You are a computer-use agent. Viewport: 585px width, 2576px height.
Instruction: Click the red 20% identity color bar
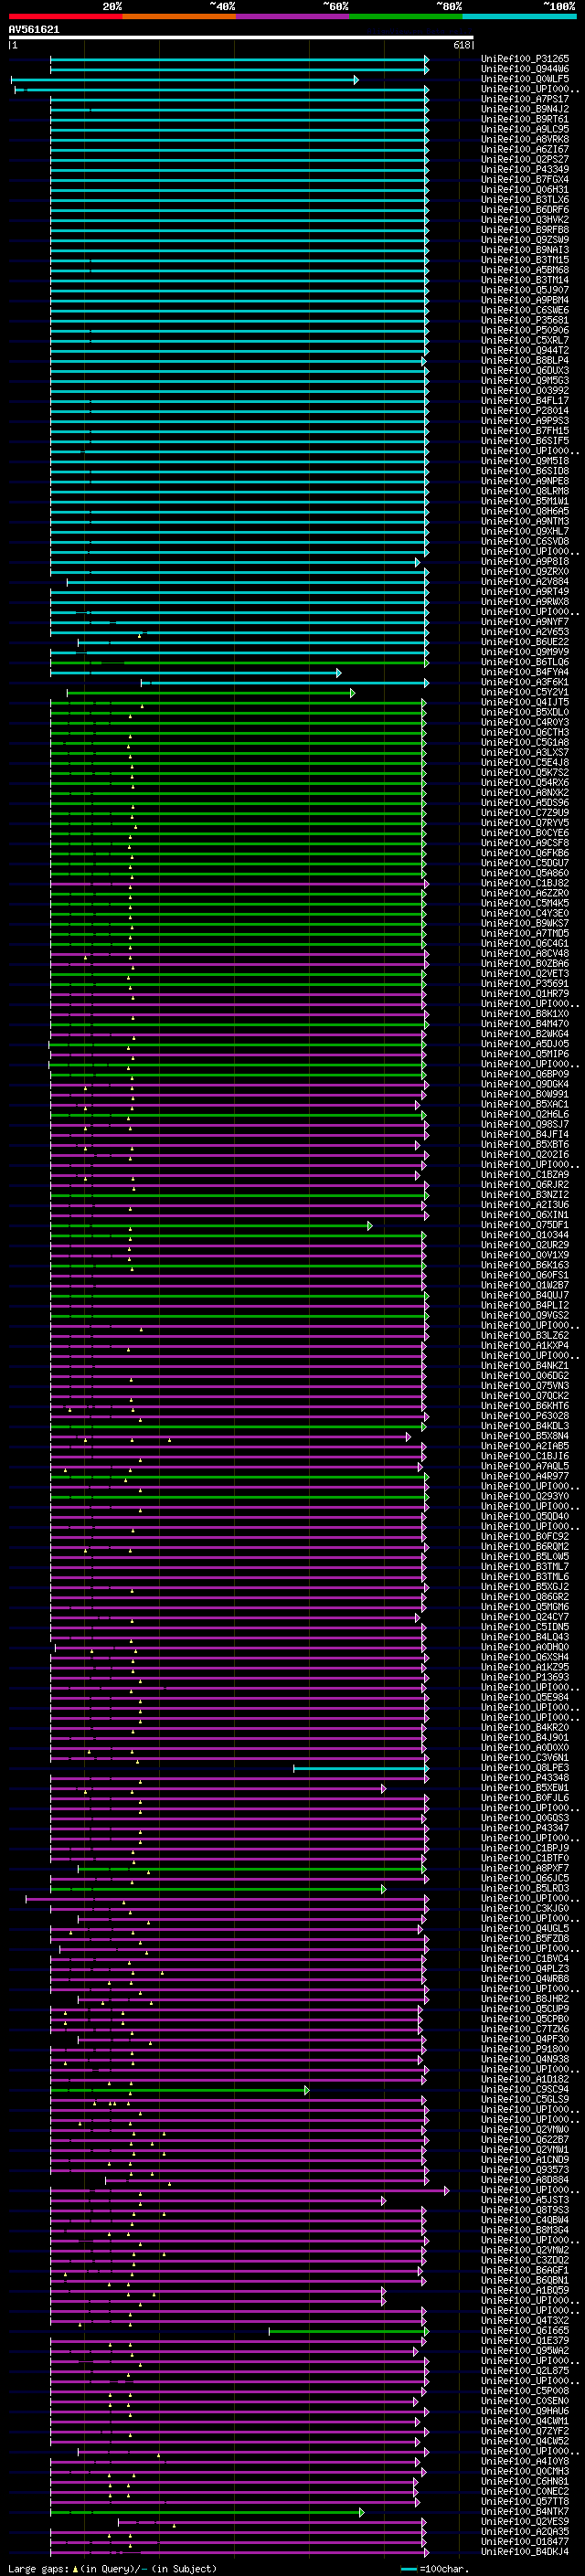coord(65,16)
